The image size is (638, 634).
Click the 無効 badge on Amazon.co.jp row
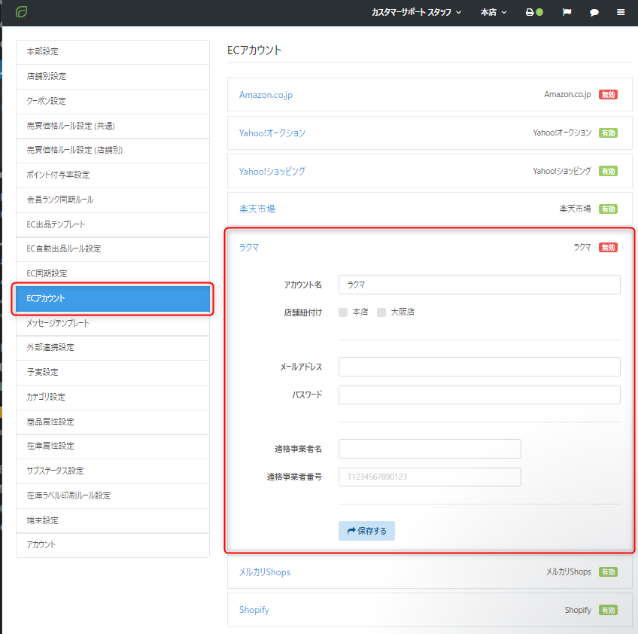point(608,95)
